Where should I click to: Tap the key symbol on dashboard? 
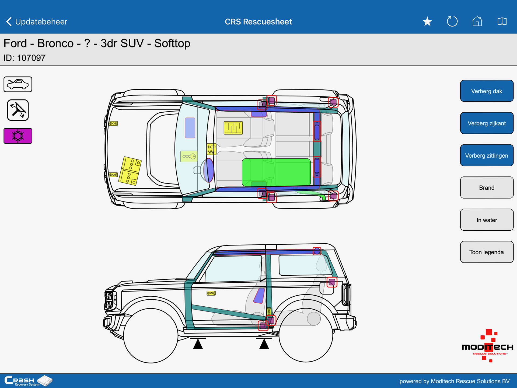click(x=189, y=156)
